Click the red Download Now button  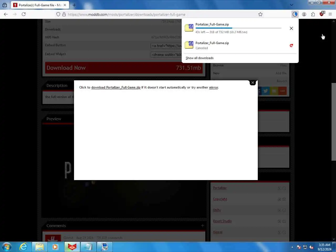pyautogui.click(x=124, y=68)
